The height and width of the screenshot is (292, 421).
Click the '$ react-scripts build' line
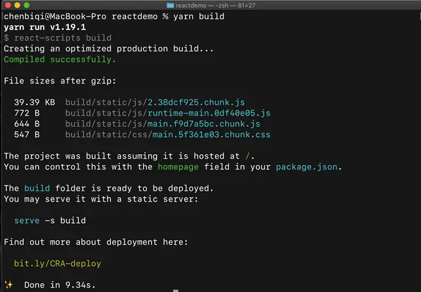pos(58,38)
